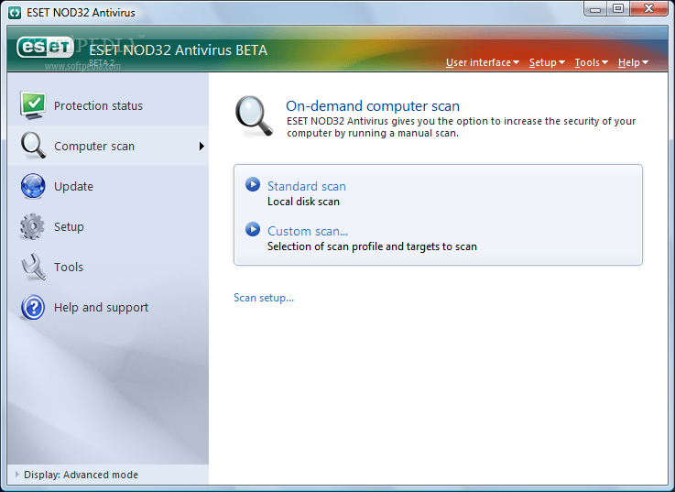Start the Standard scan
Screen dimensions: 675x492
[307, 186]
